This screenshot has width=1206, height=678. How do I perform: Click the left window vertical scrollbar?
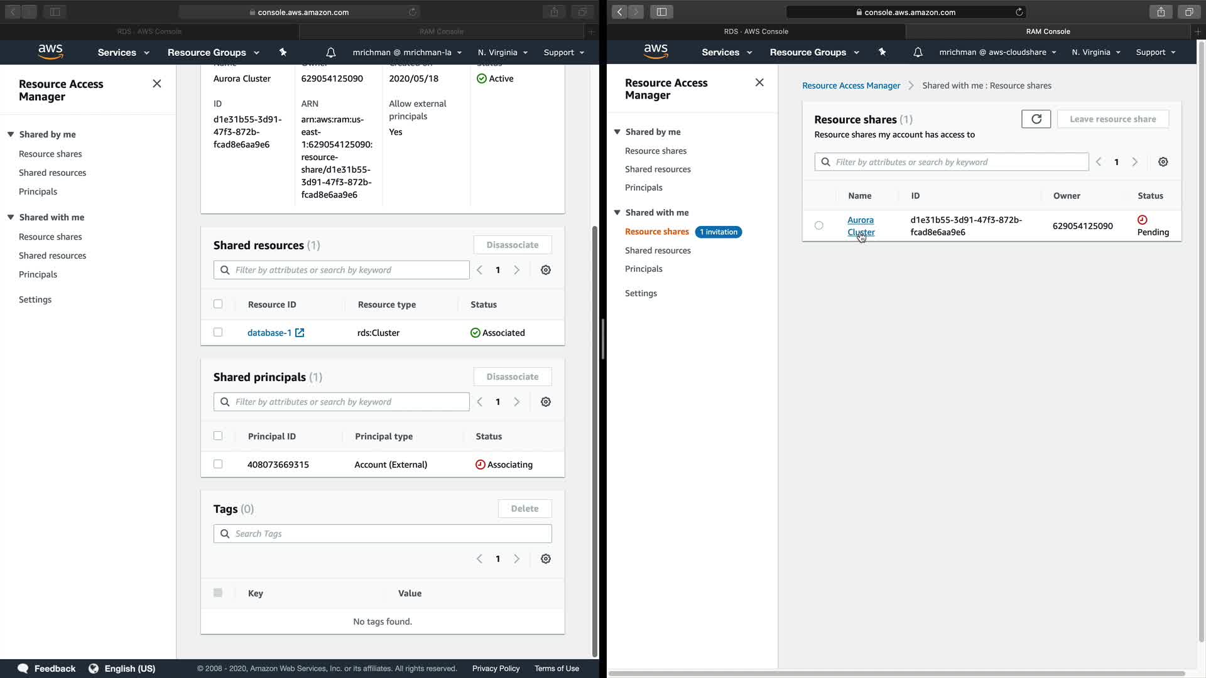[x=594, y=439]
